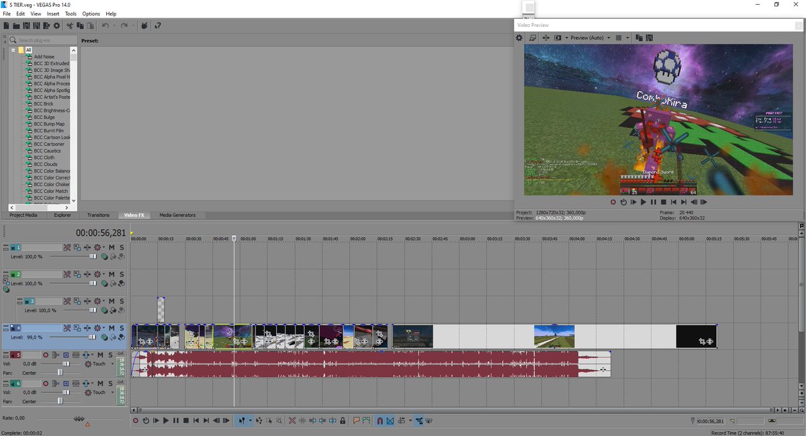Click the Lock event padlock icon
The image size is (806, 436).
click(343, 421)
